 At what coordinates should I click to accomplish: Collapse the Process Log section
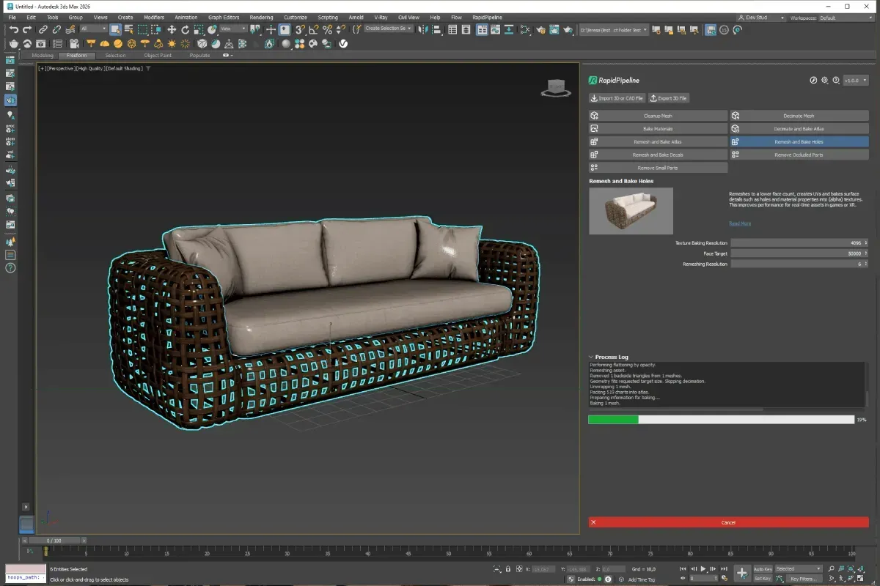[592, 357]
